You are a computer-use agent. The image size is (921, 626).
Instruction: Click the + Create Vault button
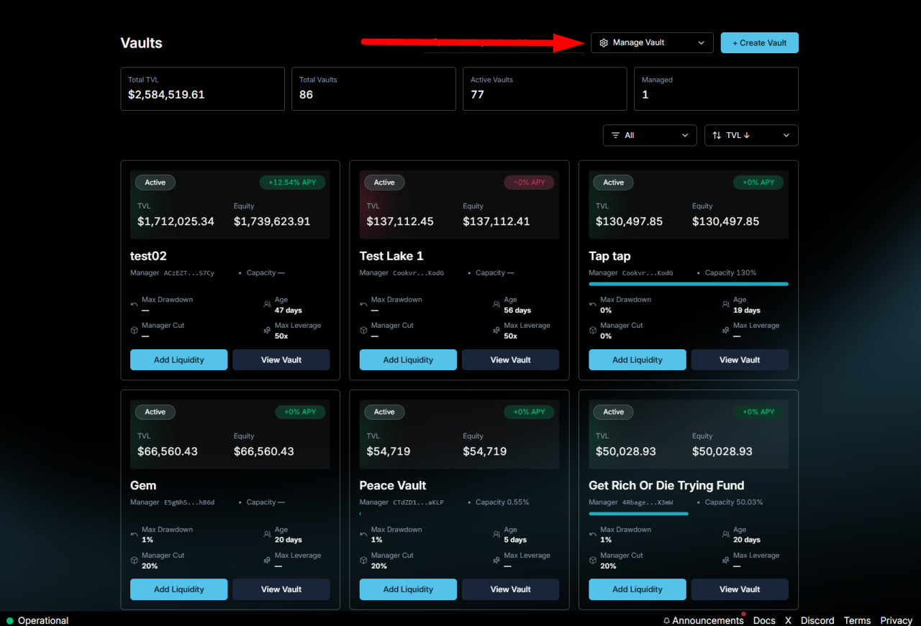pyautogui.click(x=759, y=42)
